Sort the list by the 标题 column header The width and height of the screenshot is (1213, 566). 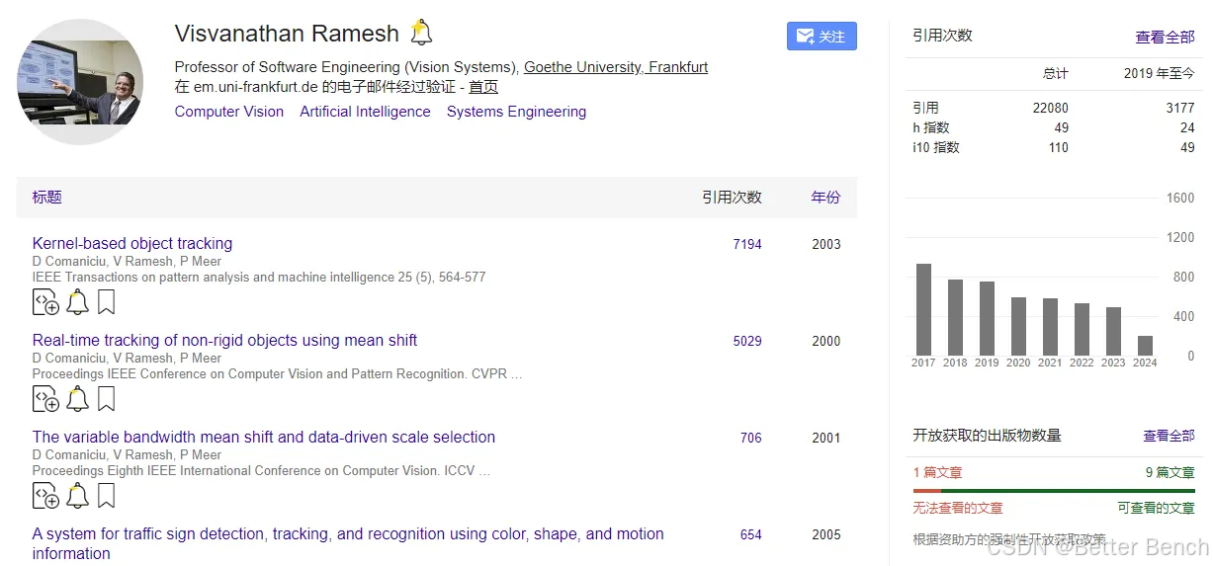pos(47,198)
